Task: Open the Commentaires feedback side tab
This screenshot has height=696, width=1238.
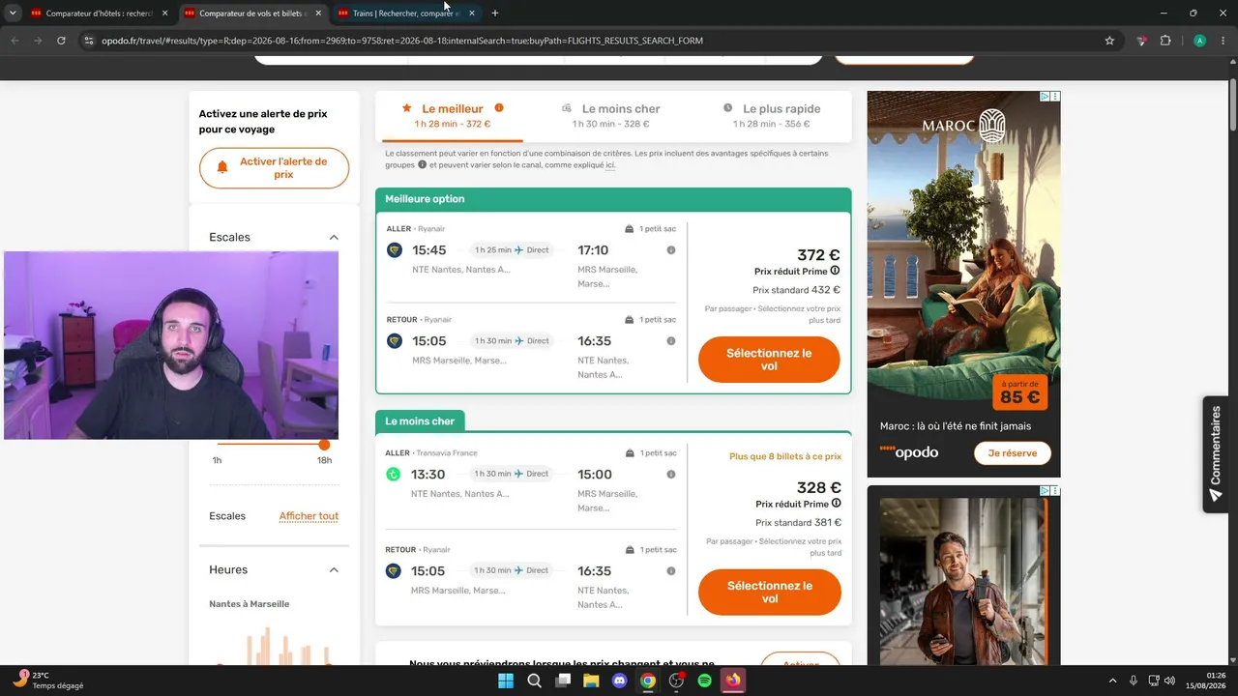Action: [x=1216, y=454]
